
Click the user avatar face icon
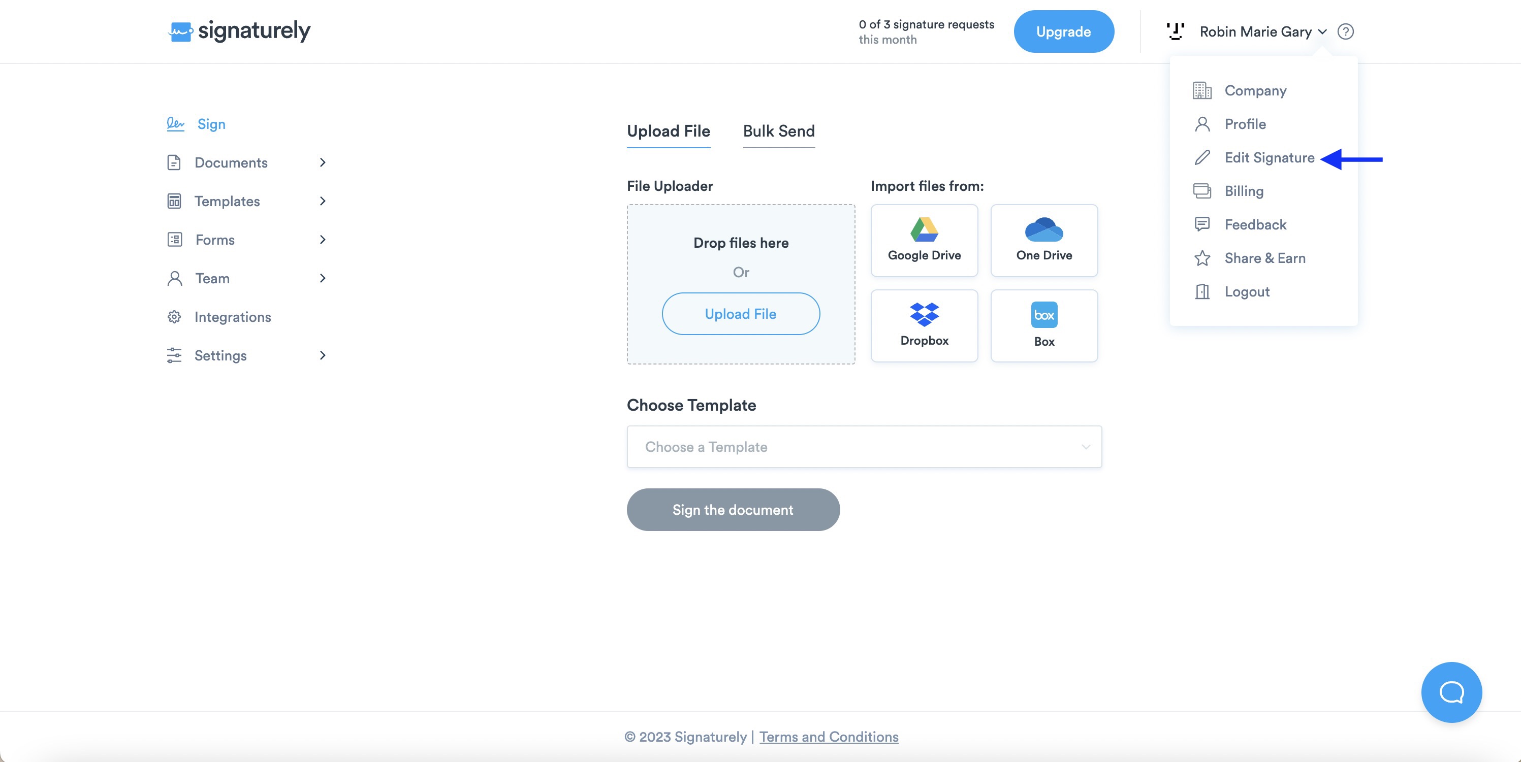(x=1176, y=31)
